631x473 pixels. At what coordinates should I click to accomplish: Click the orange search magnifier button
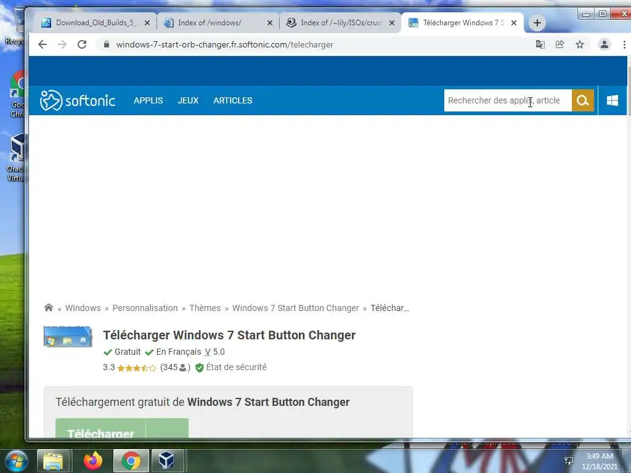pos(583,100)
